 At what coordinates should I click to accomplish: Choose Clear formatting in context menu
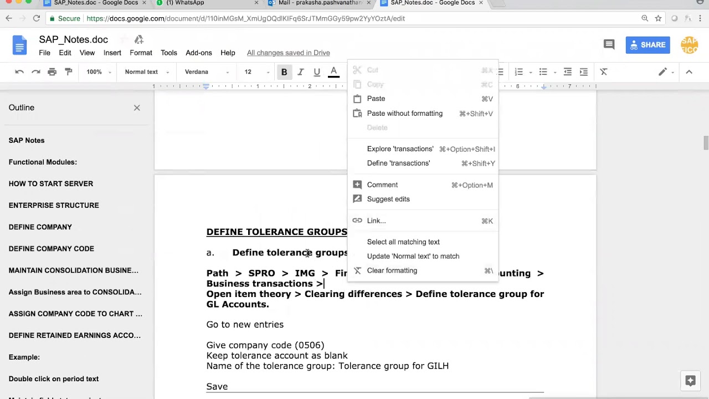click(x=423, y=270)
